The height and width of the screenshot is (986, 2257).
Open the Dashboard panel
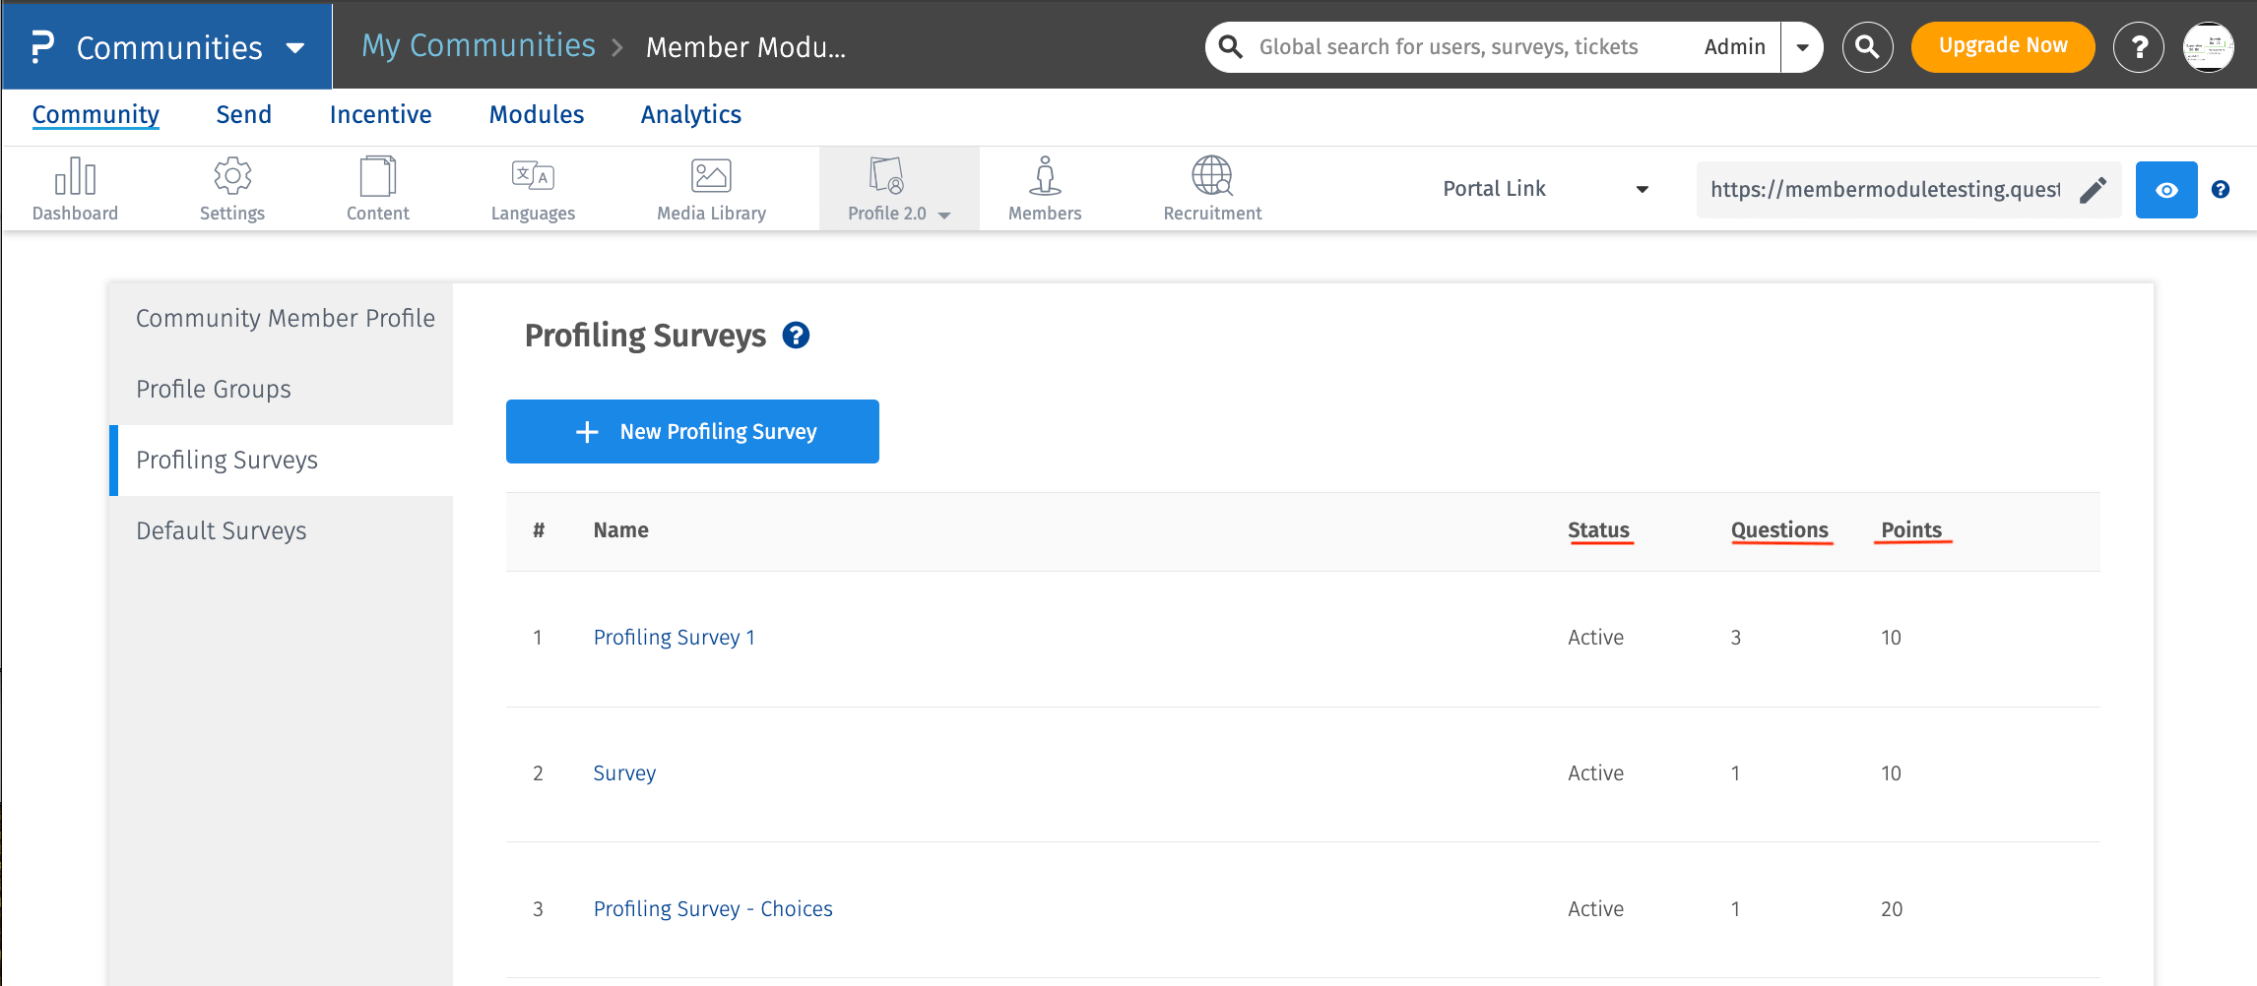75,188
